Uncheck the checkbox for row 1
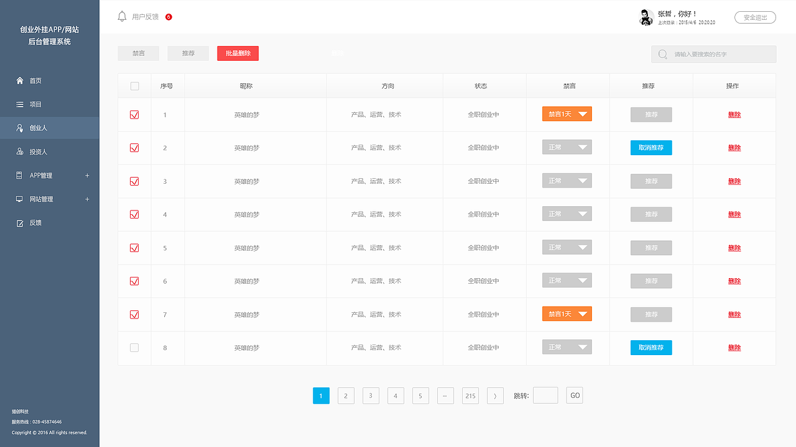This screenshot has height=447, width=796. pyautogui.click(x=134, y=115)
